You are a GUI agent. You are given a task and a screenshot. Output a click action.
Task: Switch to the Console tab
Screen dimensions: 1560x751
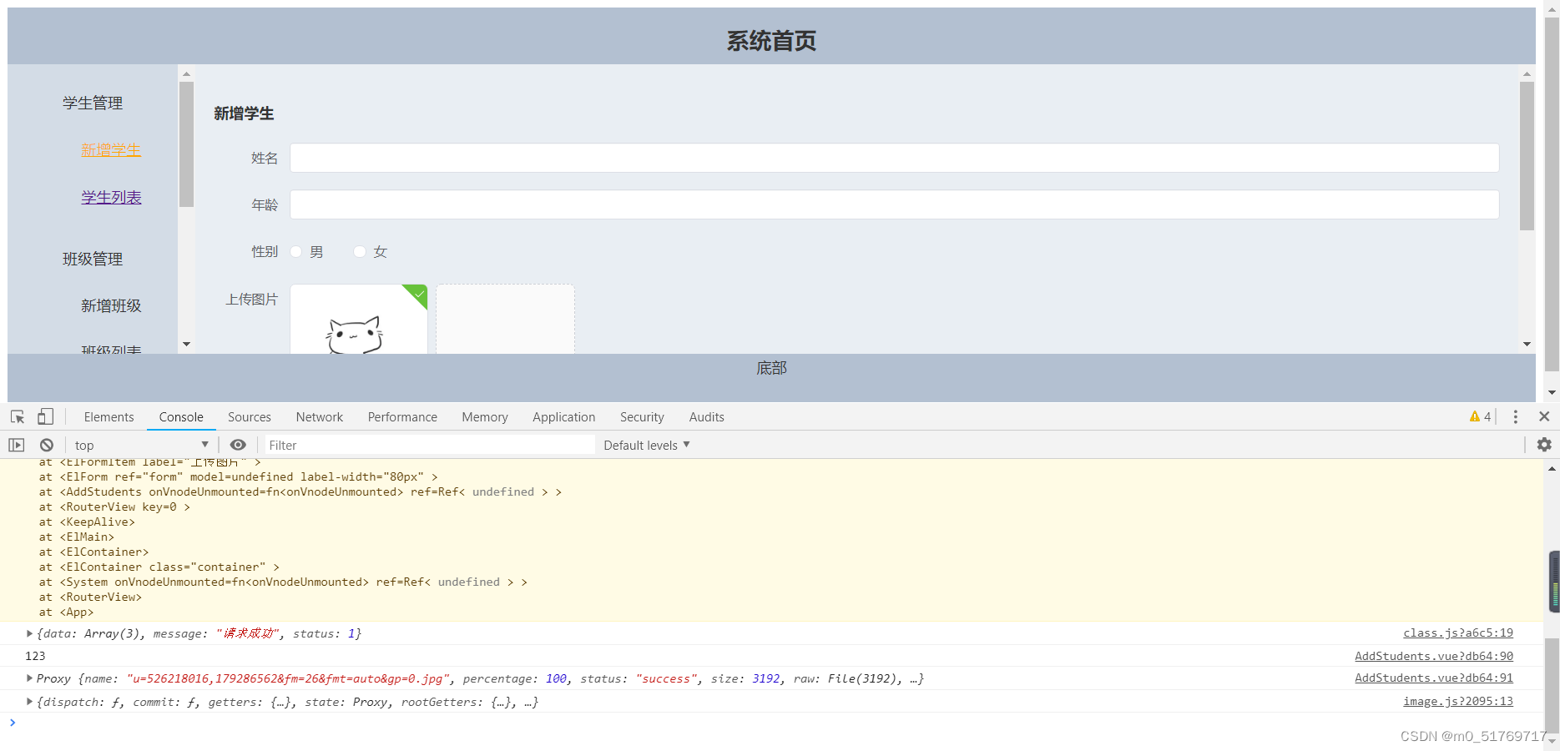(181, 416)
